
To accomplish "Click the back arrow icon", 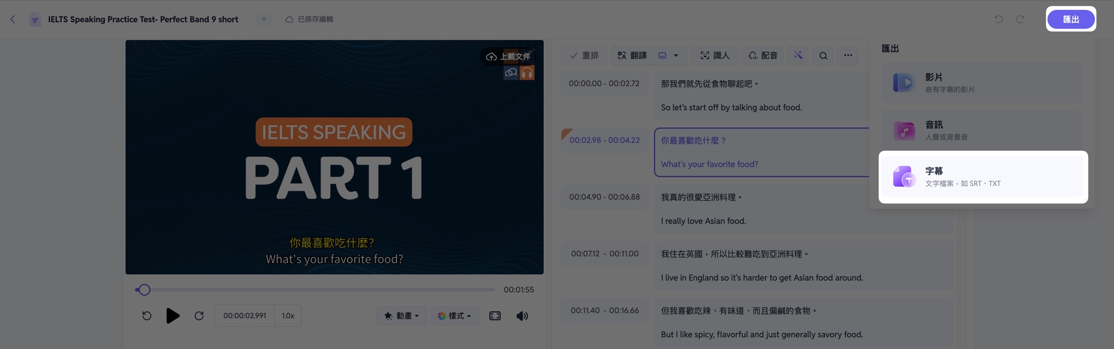I will pyautogui.click(x=12, y=20).
